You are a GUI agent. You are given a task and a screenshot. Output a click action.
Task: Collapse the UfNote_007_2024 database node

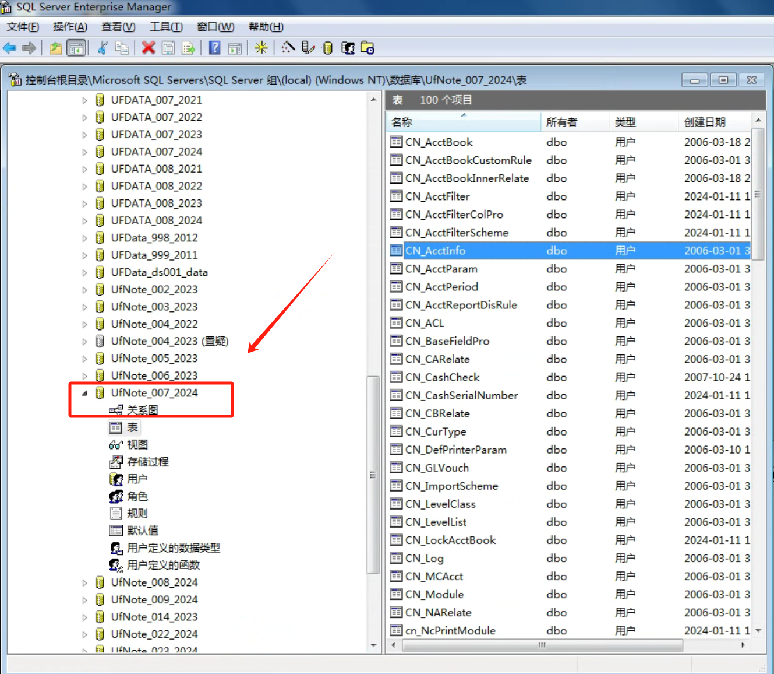pyautogui.click(x=84, y=393)
